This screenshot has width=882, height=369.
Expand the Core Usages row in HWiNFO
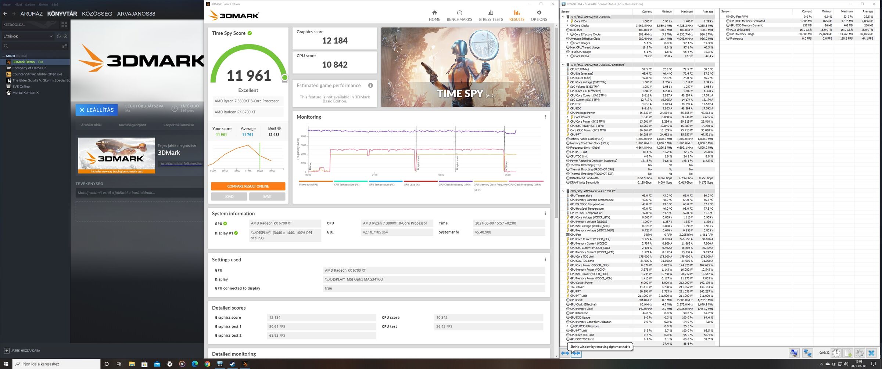(x=567, y=43)
